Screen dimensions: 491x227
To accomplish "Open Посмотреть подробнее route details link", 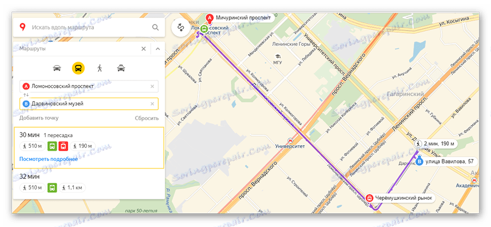I will pyautogui.click(x=49, y=159).
